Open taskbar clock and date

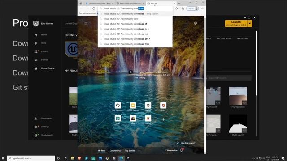pos(275,158)
